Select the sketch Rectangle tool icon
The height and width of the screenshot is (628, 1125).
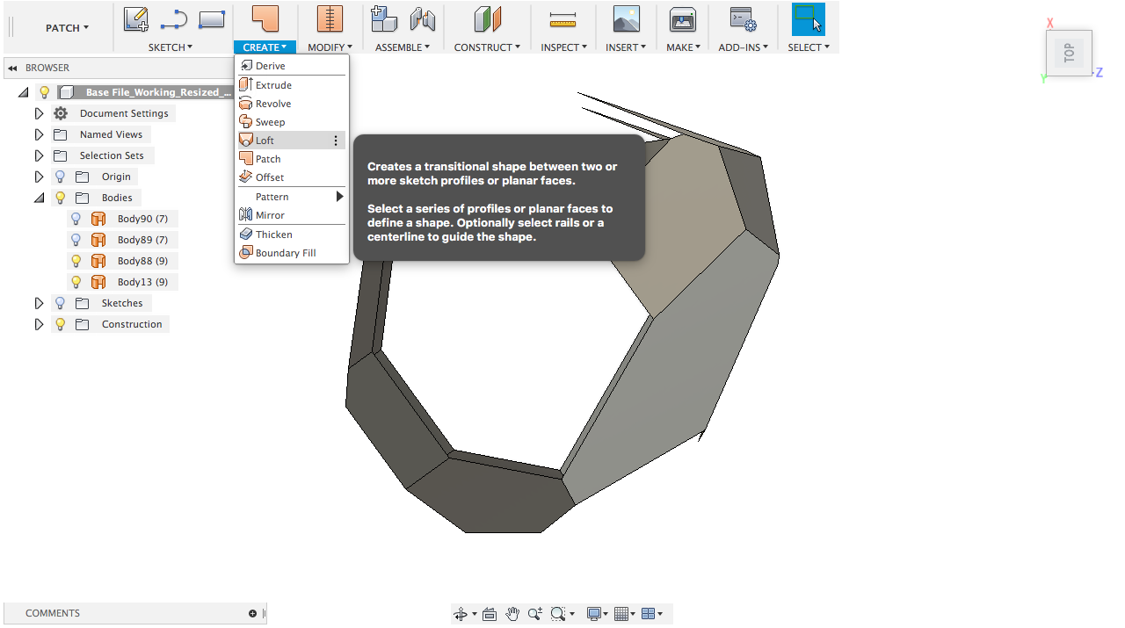(x=212, y=19)
